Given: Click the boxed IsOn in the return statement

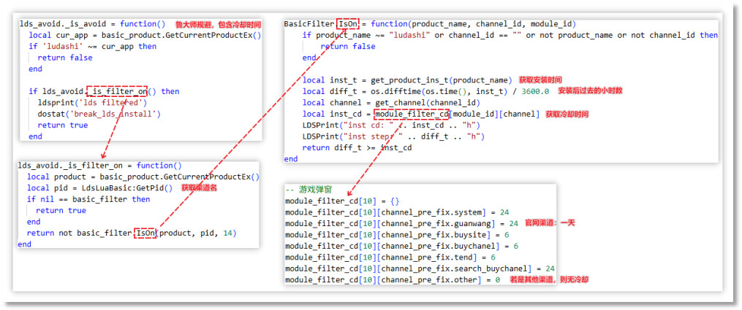Looking at the screenshot, I should (x=145, y=233).
